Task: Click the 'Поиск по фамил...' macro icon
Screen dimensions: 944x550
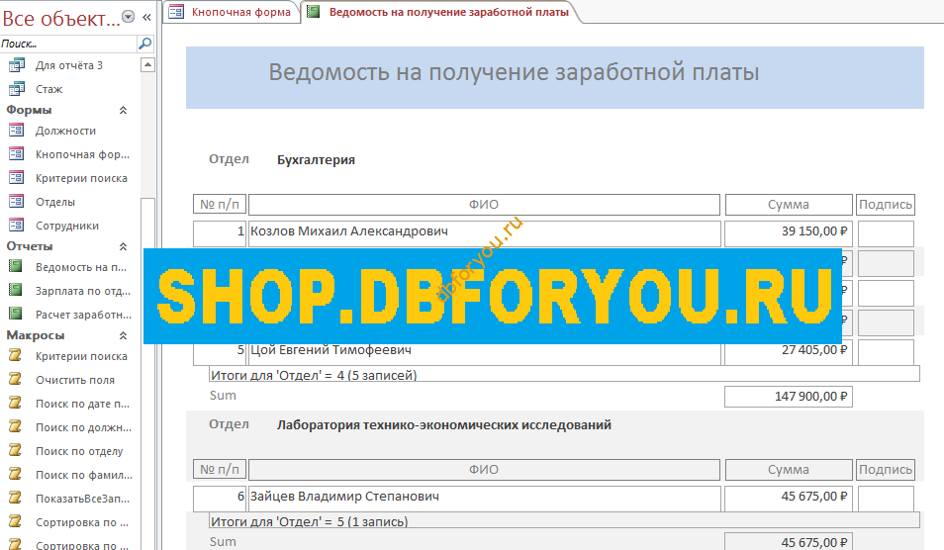Action: click(x=15, y=474)
